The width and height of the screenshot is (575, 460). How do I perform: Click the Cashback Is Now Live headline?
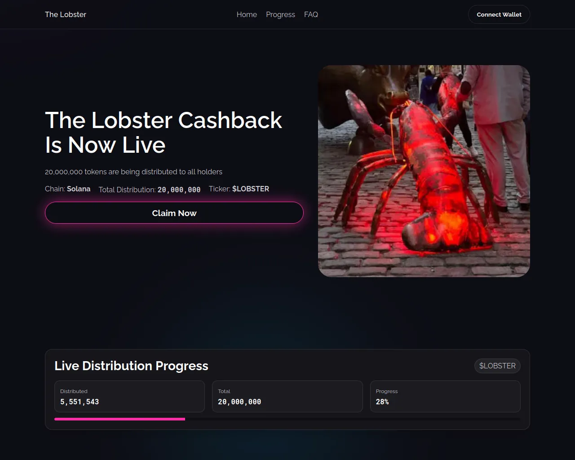tap(164, 133)
